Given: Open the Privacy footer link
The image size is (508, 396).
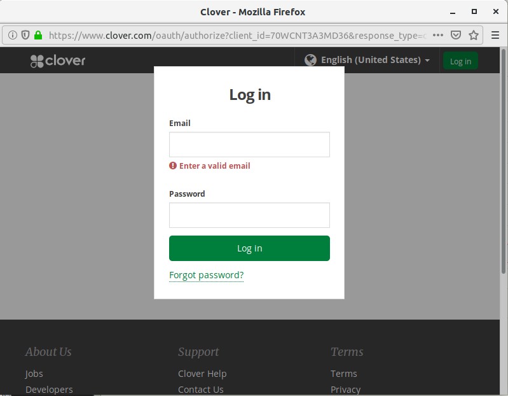Looking at the screenshot, I should point(345,390).
